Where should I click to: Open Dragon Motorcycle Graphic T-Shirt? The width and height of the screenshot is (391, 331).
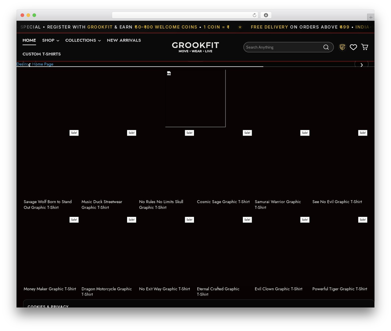[107, 292]
